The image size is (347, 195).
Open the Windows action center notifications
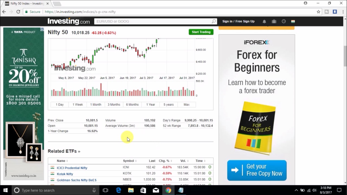[339, 190]
